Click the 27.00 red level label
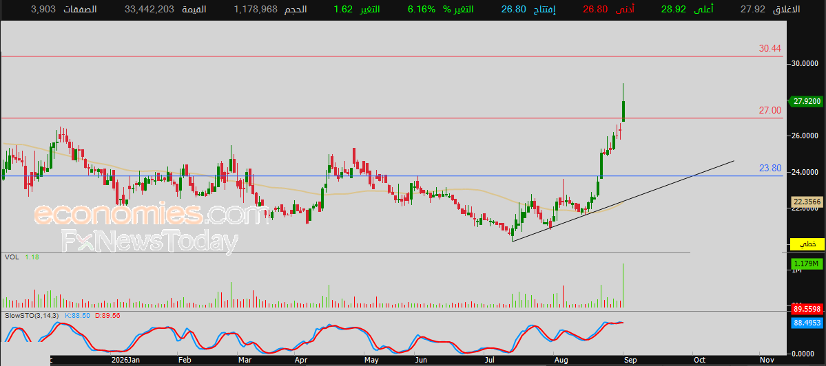 tap(770, 111)
